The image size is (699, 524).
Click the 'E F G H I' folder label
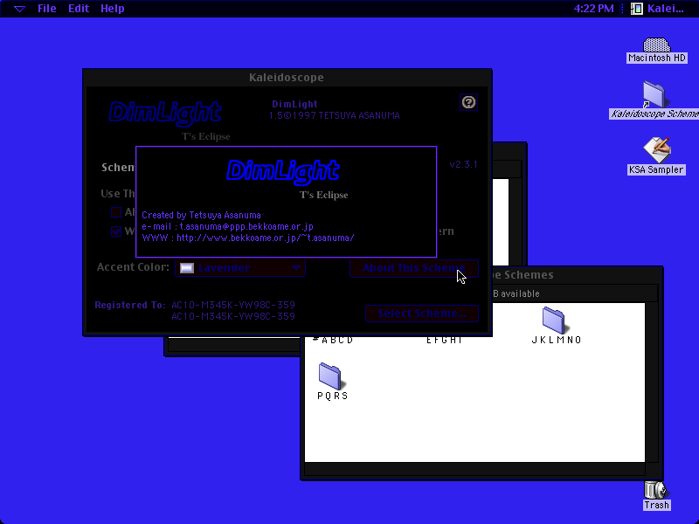(444, 340)
